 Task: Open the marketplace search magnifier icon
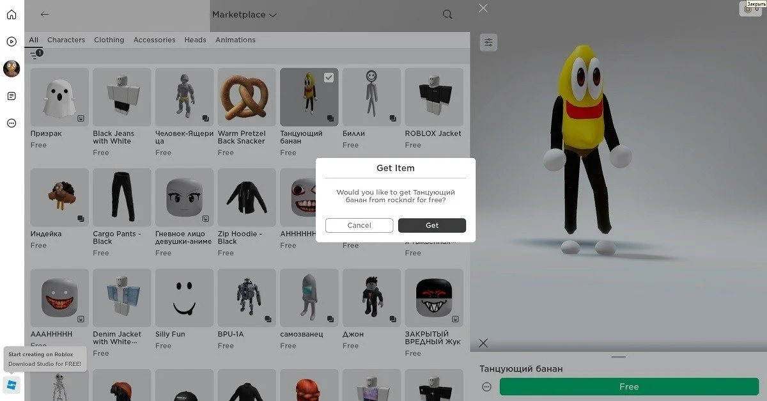tap(447, 14)
